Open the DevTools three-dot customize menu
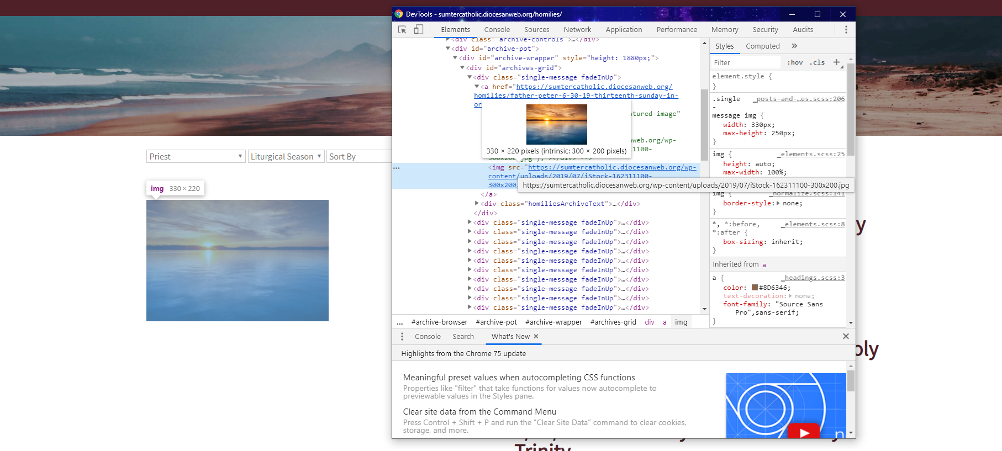 click(846, 30)
